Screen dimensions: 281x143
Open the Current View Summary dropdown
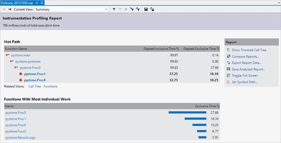(71, 9)
